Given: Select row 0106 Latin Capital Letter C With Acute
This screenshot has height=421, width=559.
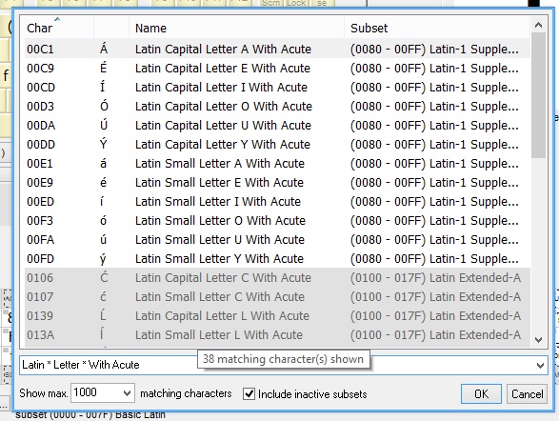Looking at the screenshot, I should (277, 278).
